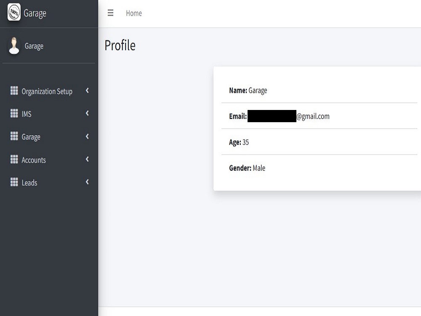Click the Leads grid icon
The height and width of the screenshot is (316, 421).
click(14, 182)
